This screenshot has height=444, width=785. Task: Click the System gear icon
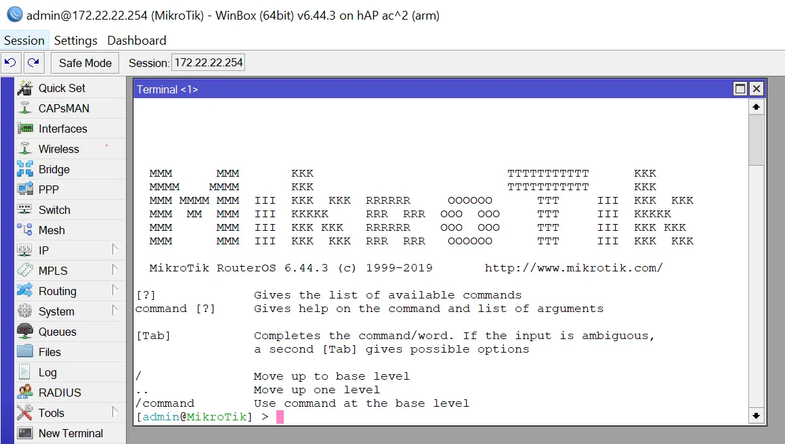tap(24, 311)
